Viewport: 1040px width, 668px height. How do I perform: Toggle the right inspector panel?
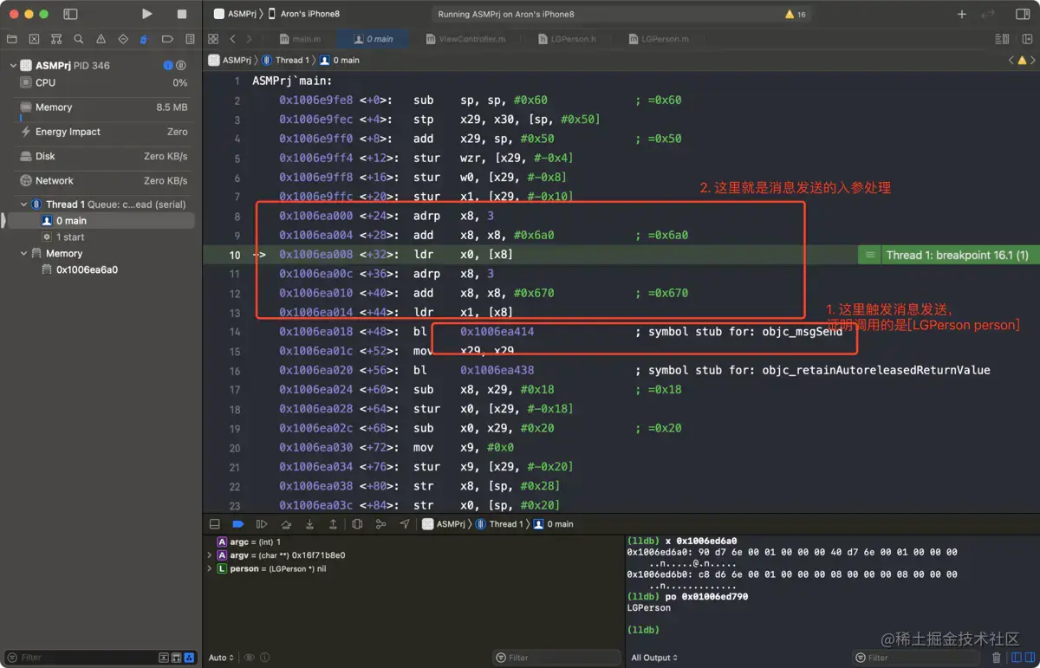1023,14
